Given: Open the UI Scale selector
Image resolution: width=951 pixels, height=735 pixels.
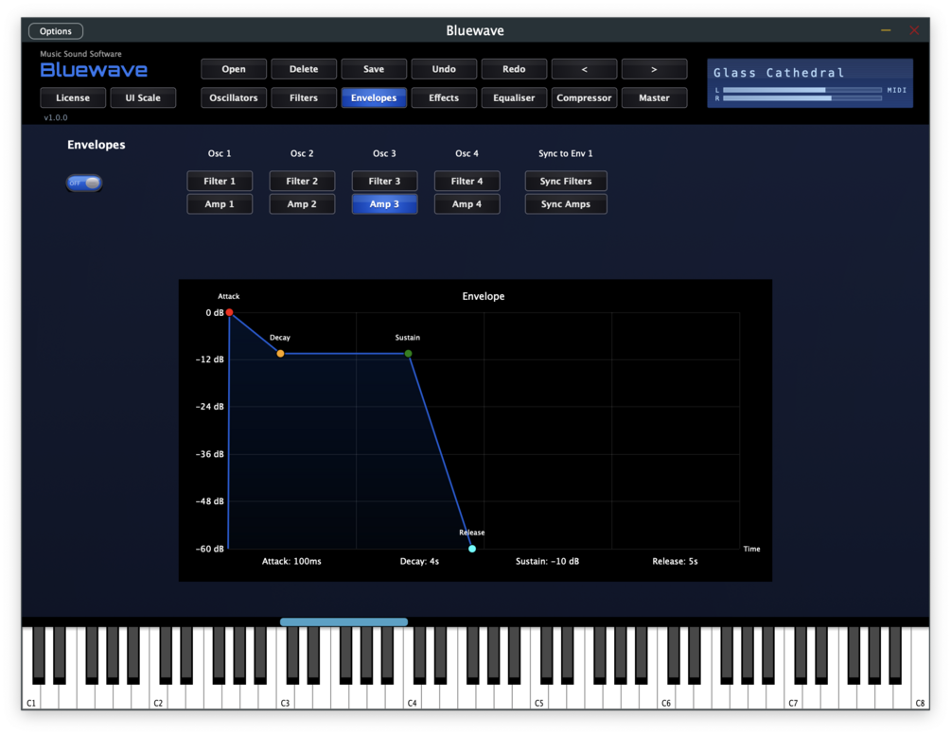Looking at the screenshot, I should click(x=143, y=97).
